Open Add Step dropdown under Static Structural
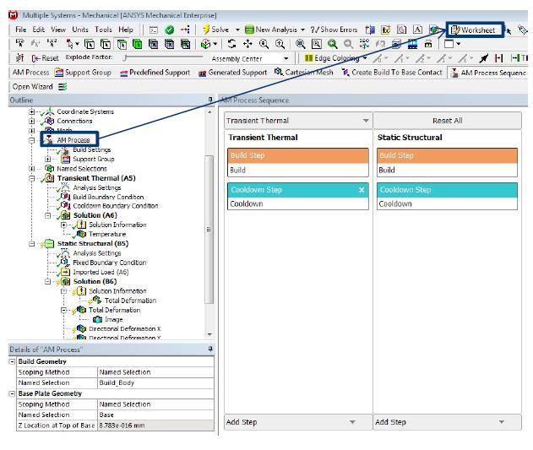The height and width of the screenshot is (450, 533). [447, 422]
